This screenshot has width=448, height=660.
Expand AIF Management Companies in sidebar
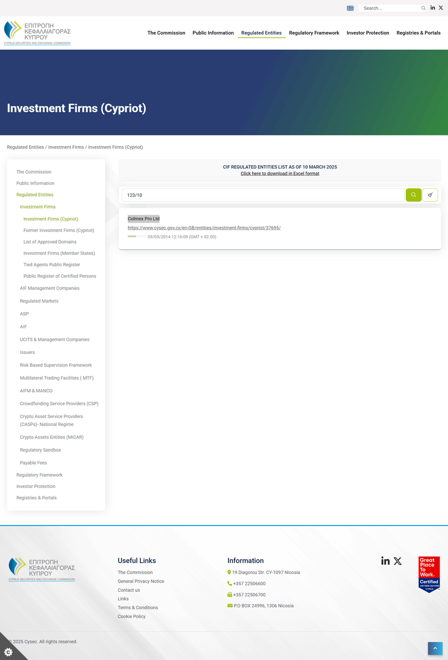point(50,289)
